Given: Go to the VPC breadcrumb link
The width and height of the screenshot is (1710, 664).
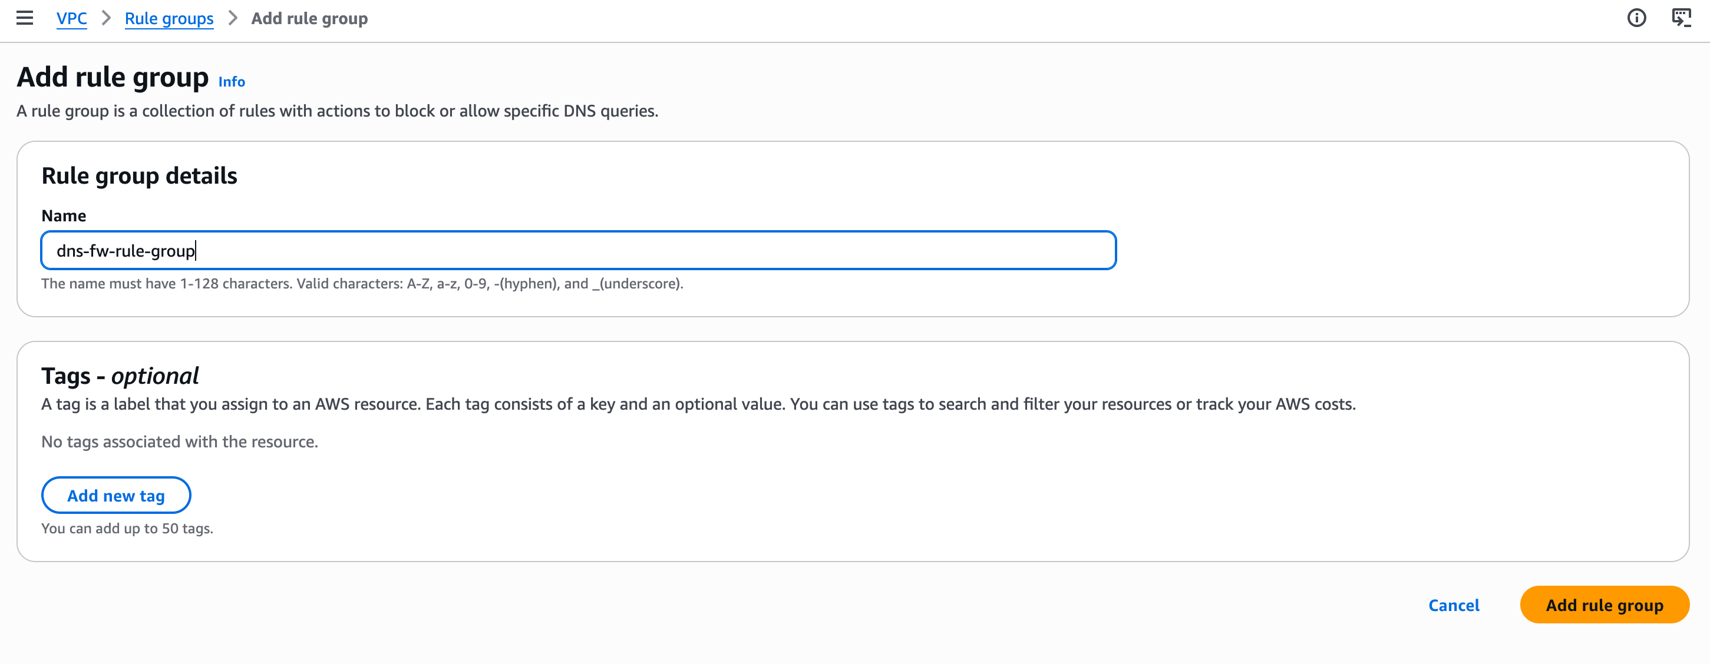Looking at the screenshot, I should point(72,19).
